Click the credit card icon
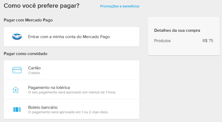Viewport: 222px width, 122px height. click(x=17, y=70)
